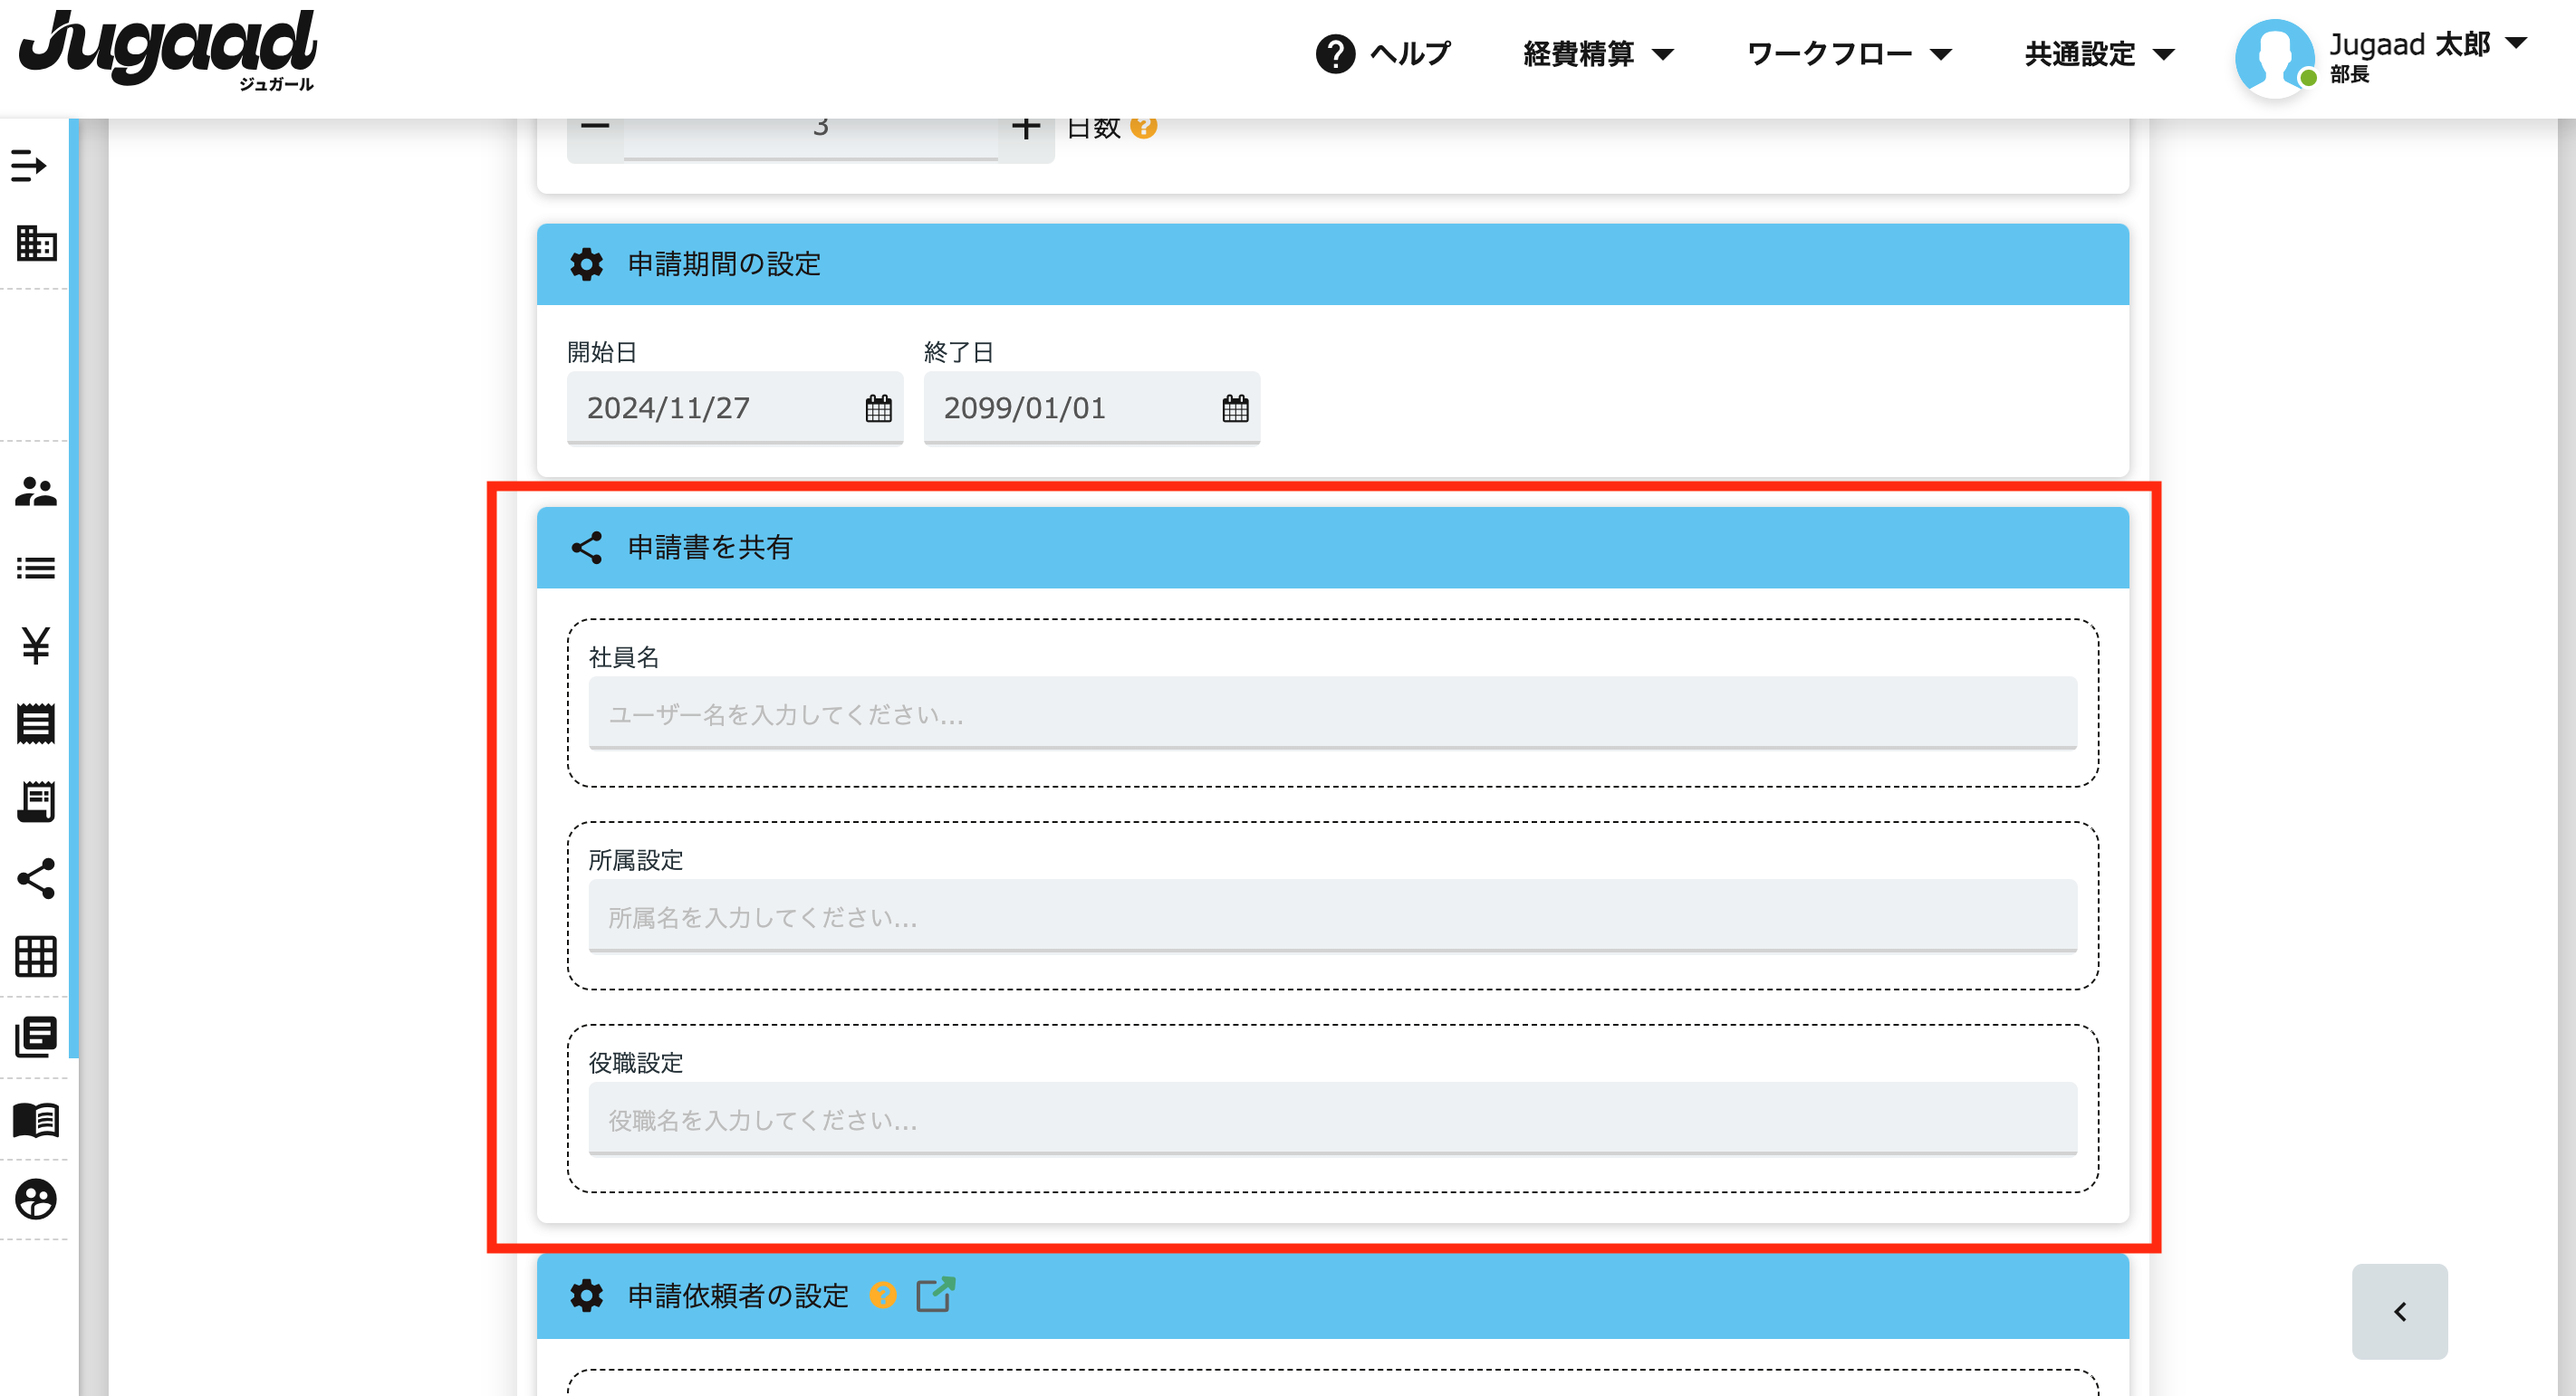Click the 申請期間の設定 section title
Screen dimensions: 2576x1396
pos(724,265)
